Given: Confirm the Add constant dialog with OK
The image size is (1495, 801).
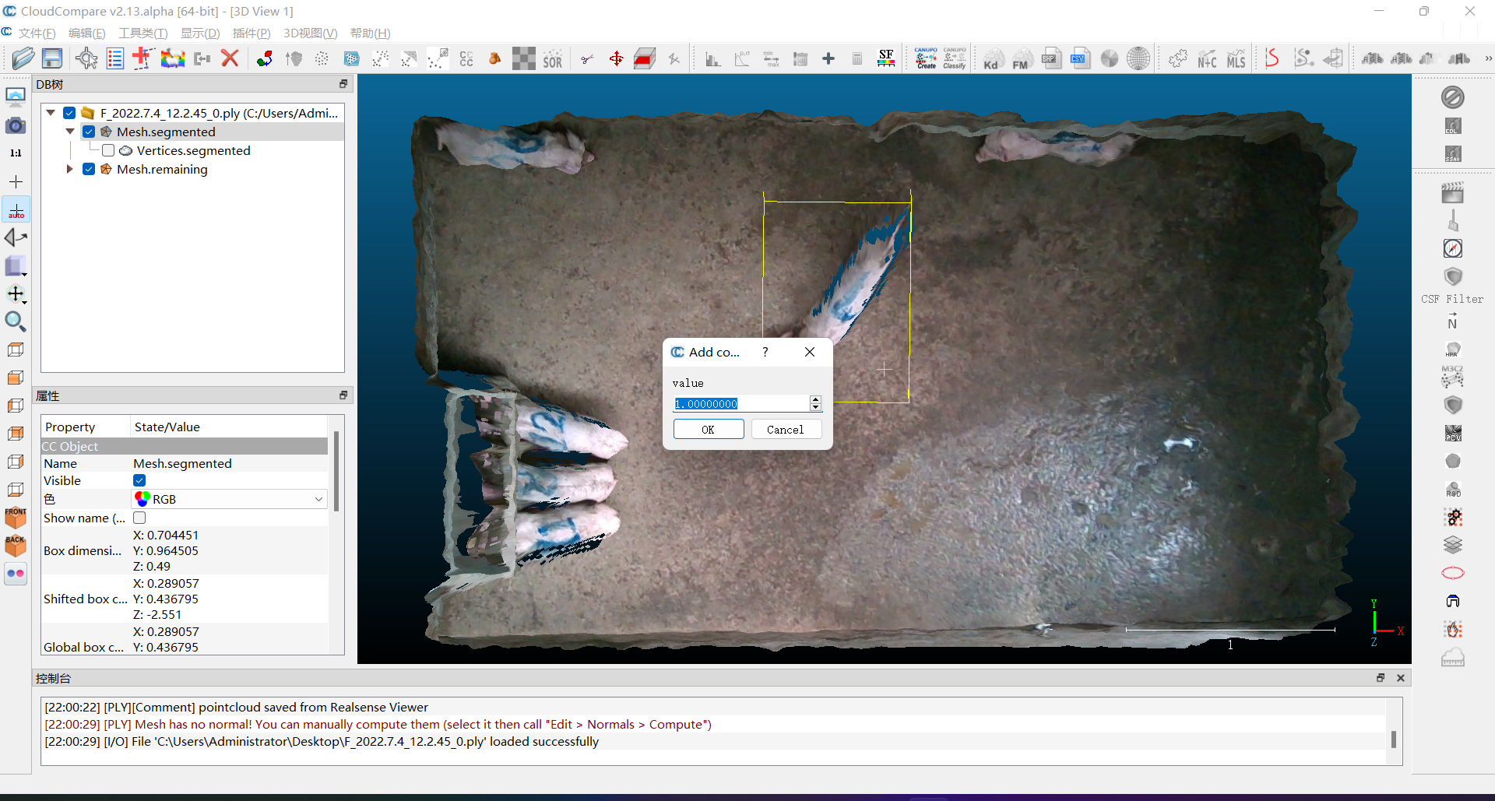Looking at the screenshot, I should pos(708,430).
